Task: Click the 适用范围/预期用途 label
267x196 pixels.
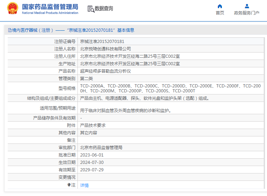Action: pyautogui.click(x=57, y=108)
